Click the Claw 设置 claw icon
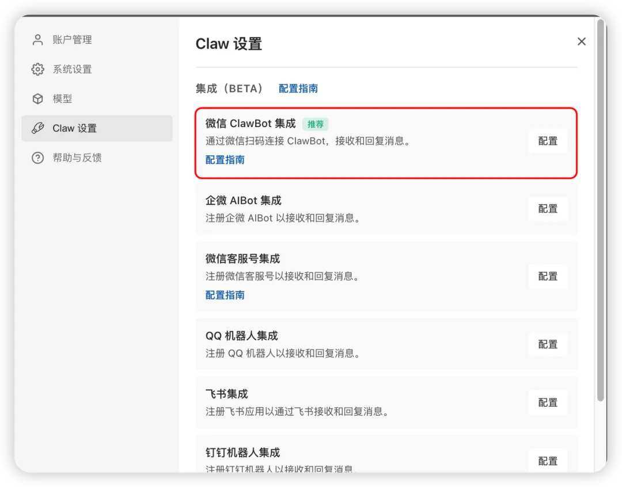 tap(37, 128)
